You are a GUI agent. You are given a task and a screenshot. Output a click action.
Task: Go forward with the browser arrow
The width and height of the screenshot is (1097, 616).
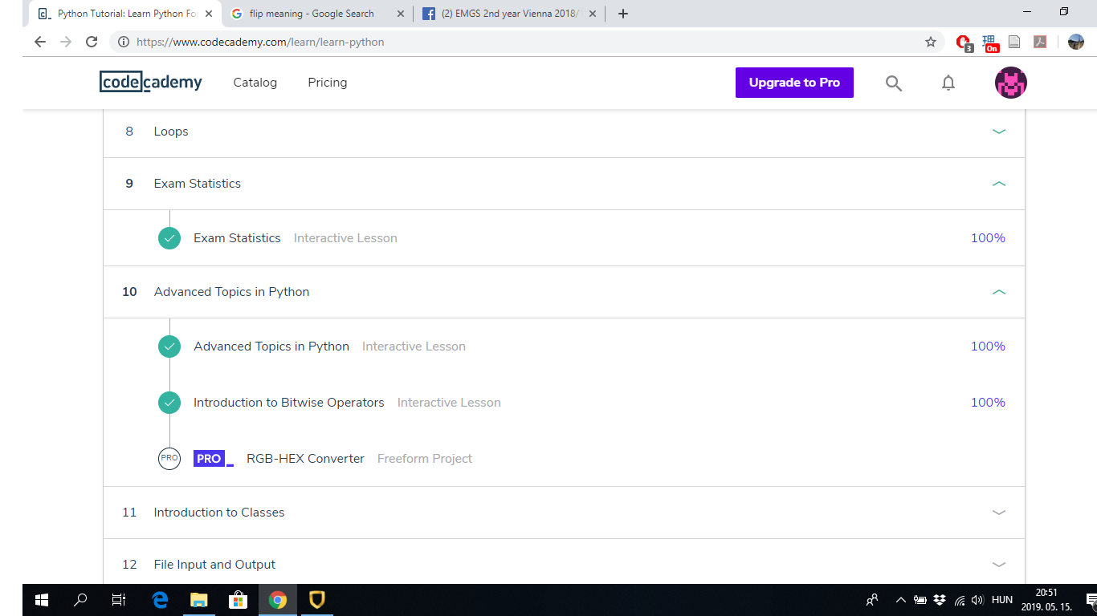[66, 42]
